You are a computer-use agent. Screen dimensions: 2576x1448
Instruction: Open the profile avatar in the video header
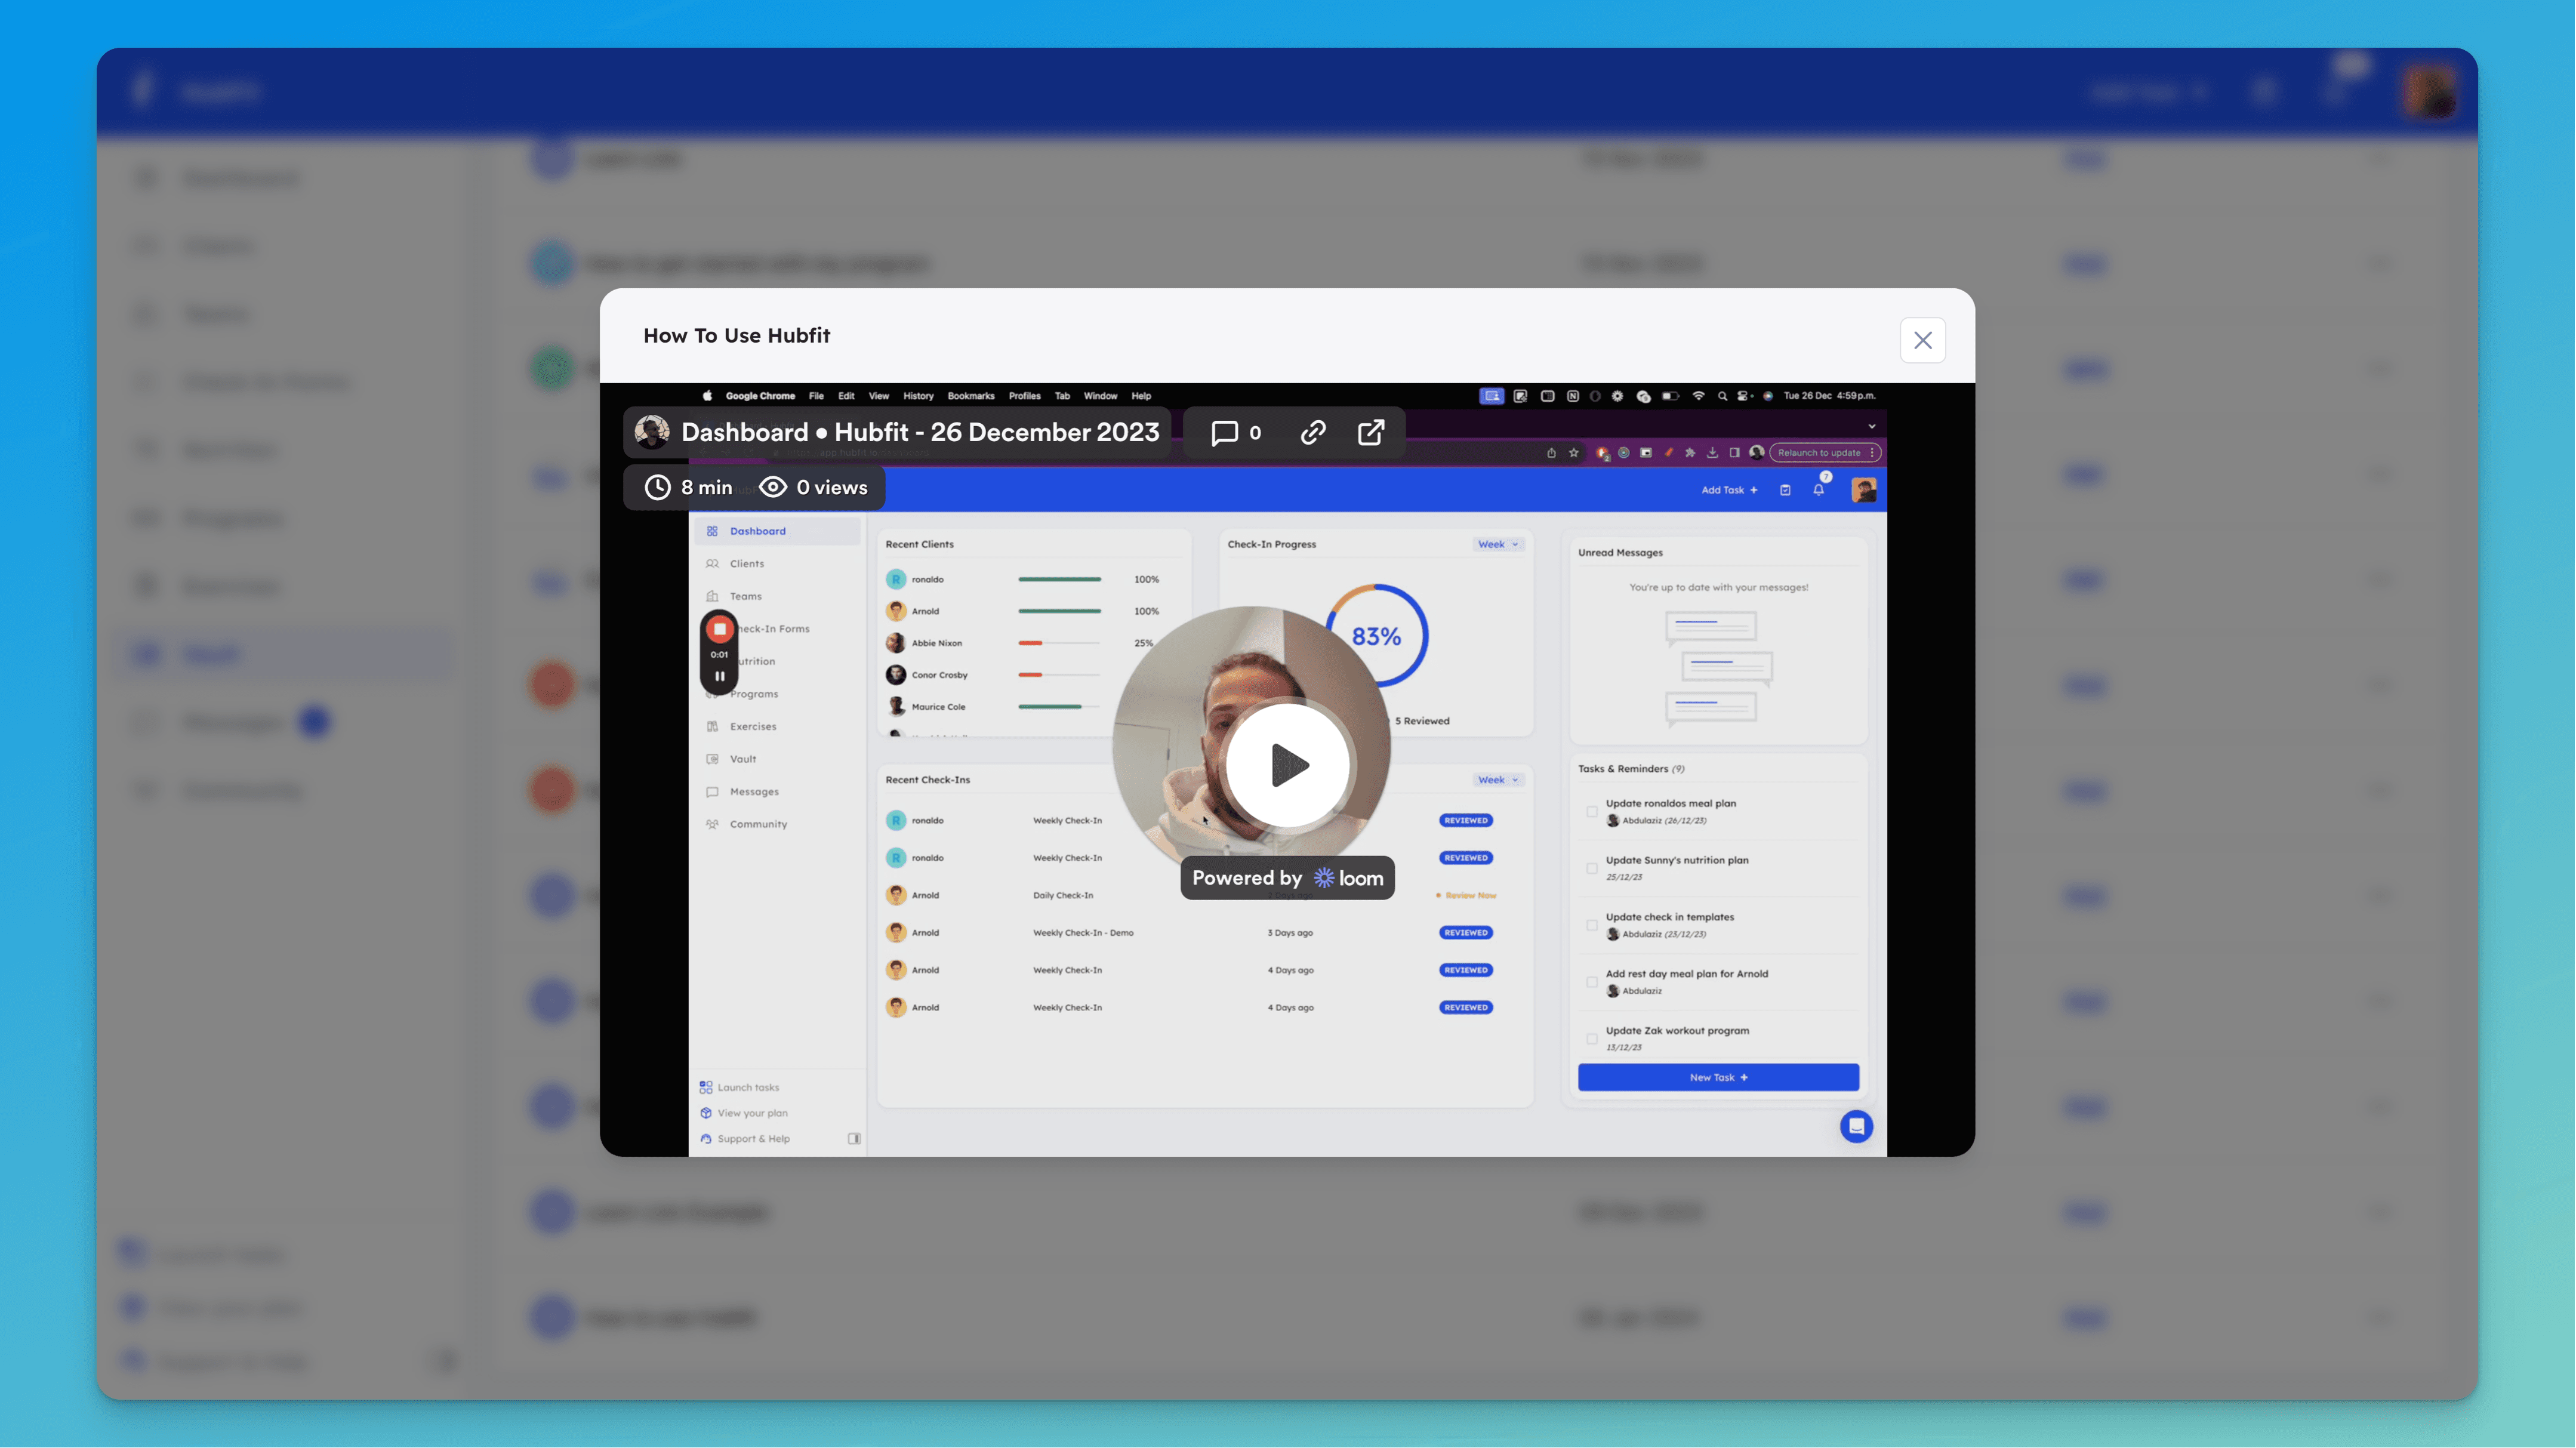pos(1863,490)
